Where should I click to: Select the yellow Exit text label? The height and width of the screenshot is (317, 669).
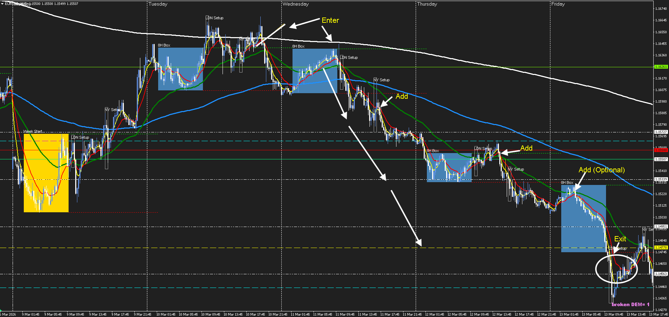click(x=620, y=239)
